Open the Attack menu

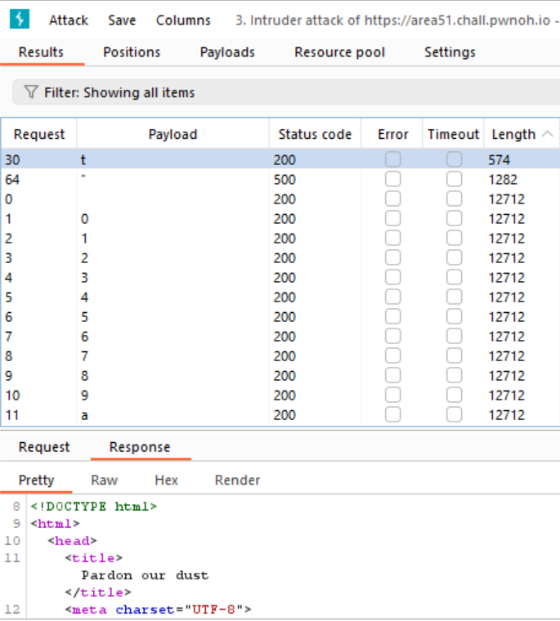(69, 20)
